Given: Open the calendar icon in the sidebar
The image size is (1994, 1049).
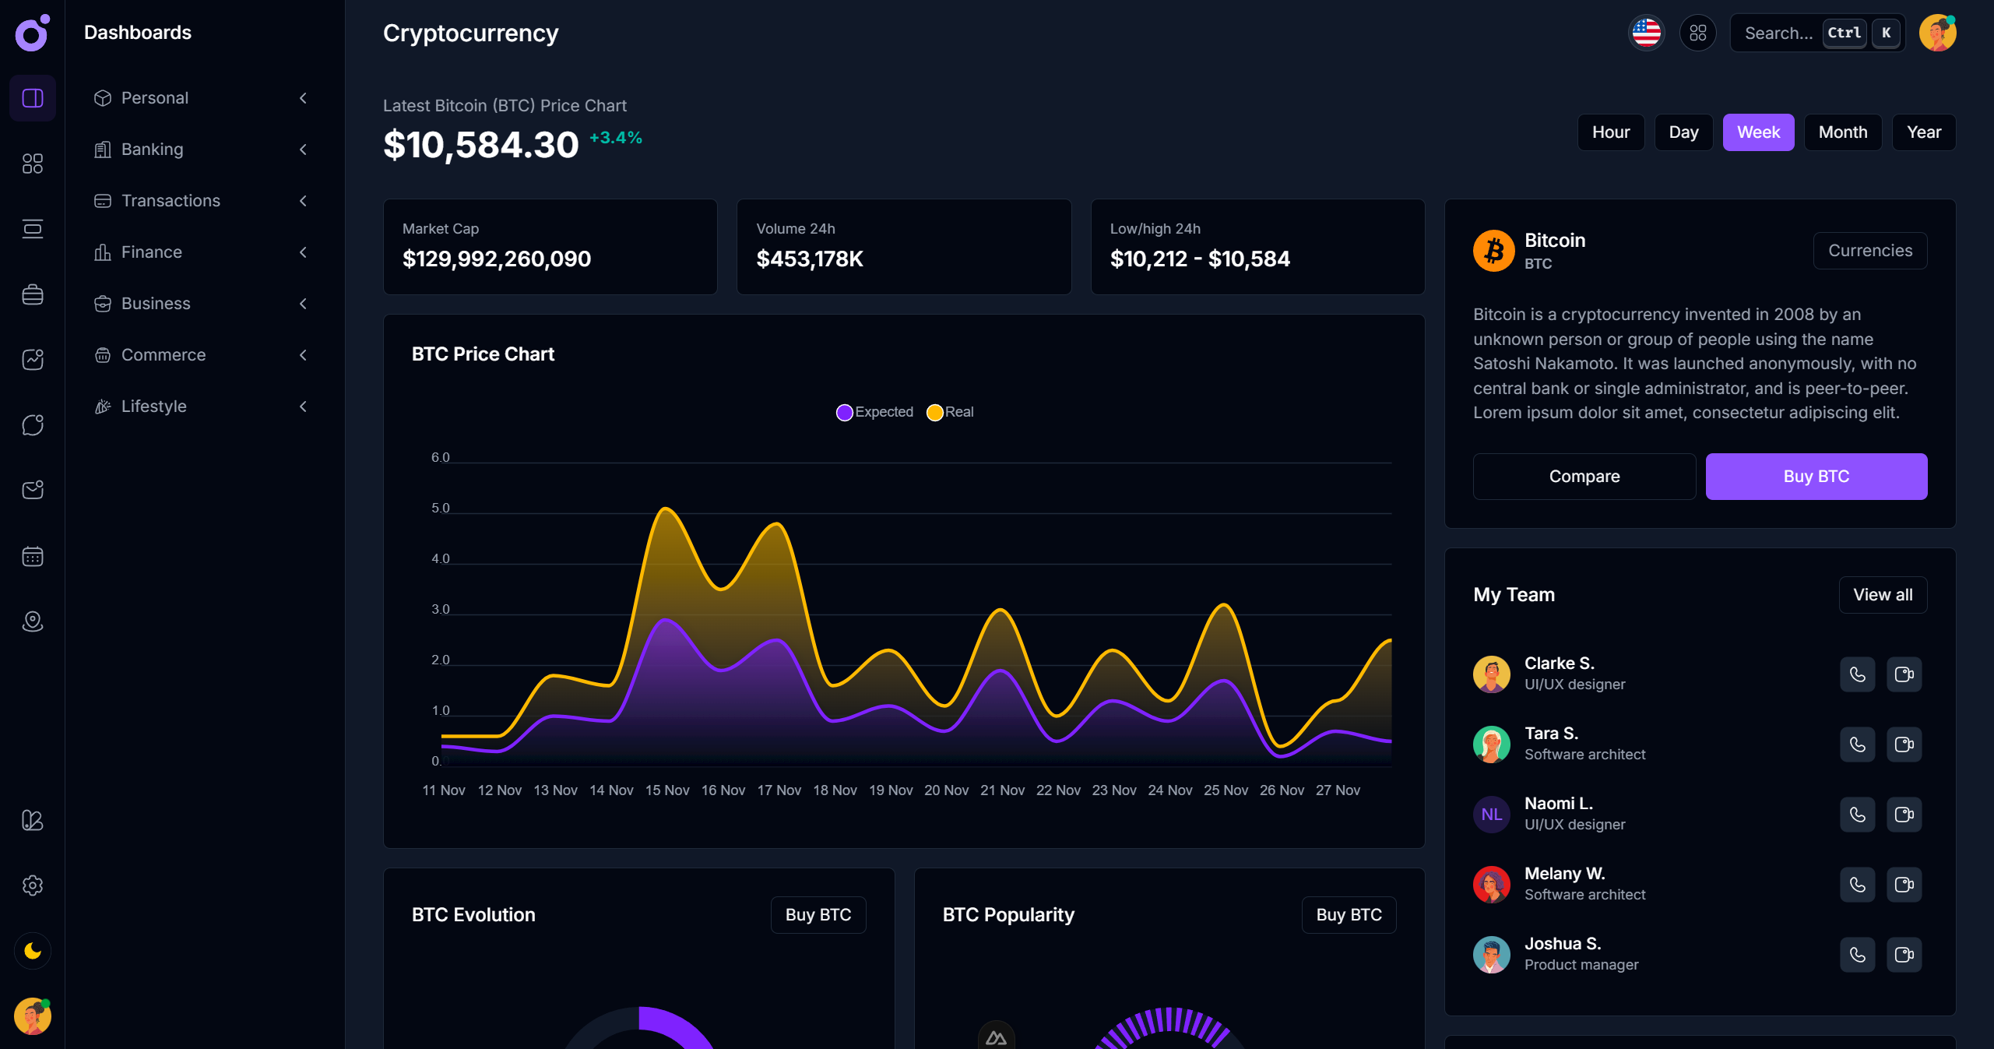Looking at the screenshot, I should coord(32,556).
